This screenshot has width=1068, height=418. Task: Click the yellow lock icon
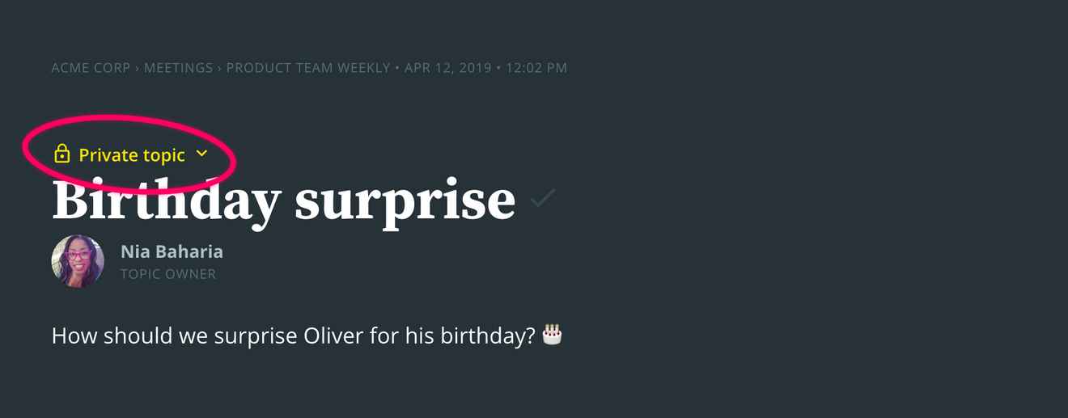coord(62,154)
